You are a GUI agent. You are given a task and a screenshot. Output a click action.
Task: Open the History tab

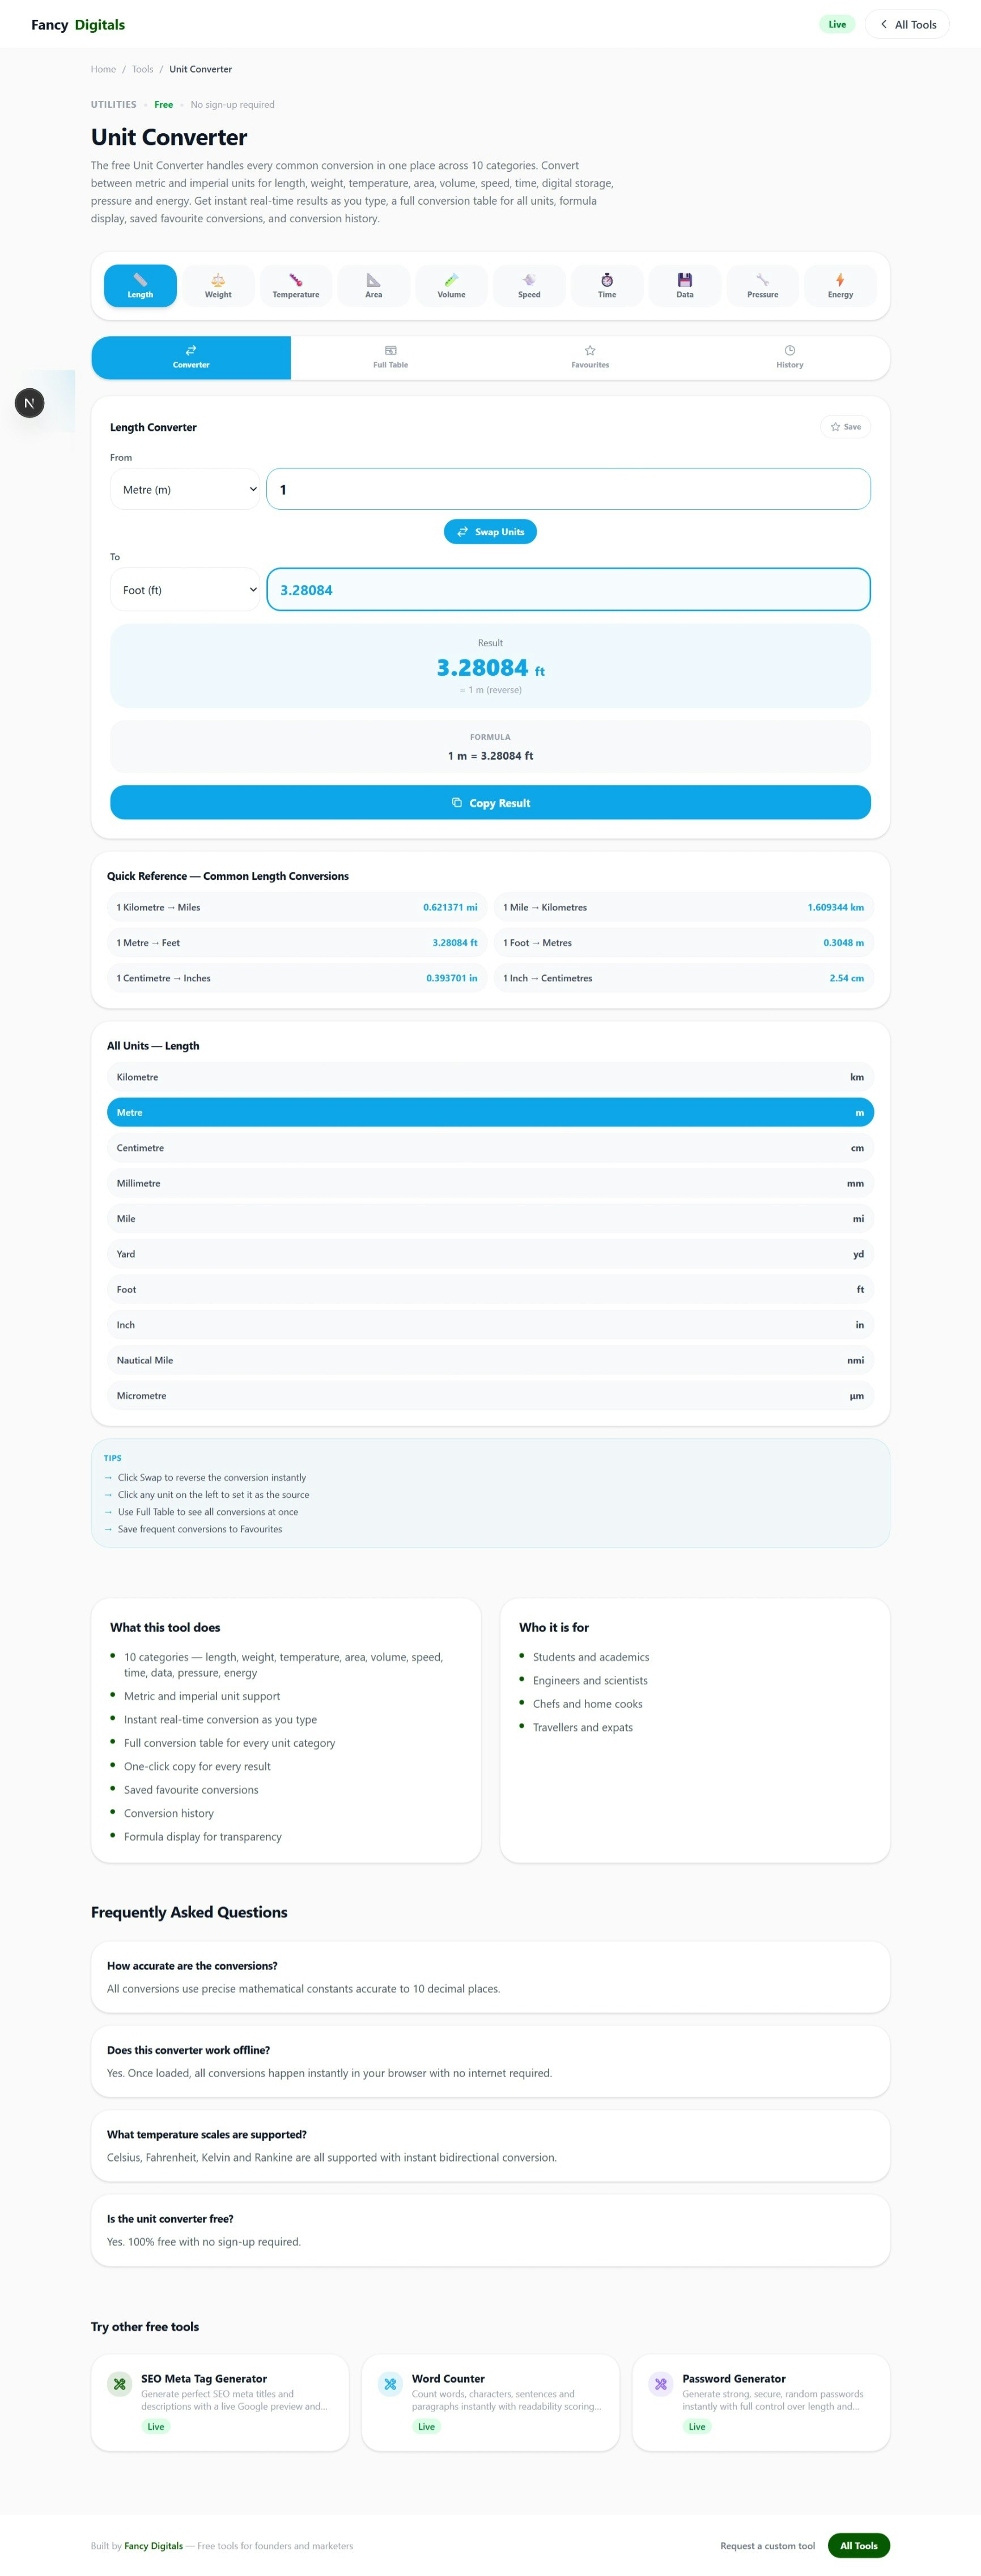coord(789,358)
